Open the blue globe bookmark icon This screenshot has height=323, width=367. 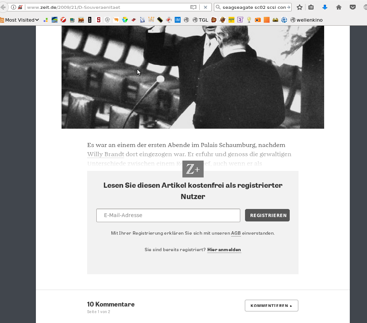pos(284,20)
